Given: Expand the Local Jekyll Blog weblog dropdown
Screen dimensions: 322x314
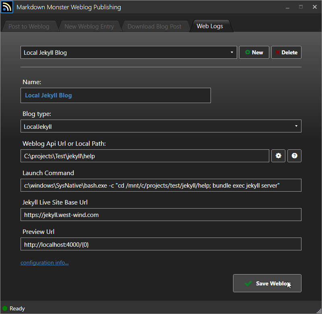Looking at the screenshot, I should coord(129,52).
